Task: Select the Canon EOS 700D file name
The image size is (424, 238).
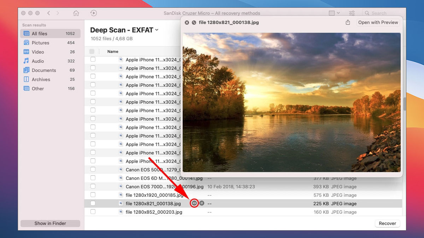Action: (x=165, y=187)
